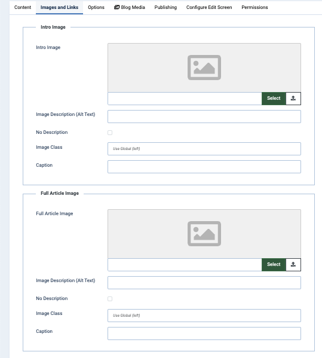
Task: Focus the Intro Image Caption field
Action: click(x=204, y=167)
